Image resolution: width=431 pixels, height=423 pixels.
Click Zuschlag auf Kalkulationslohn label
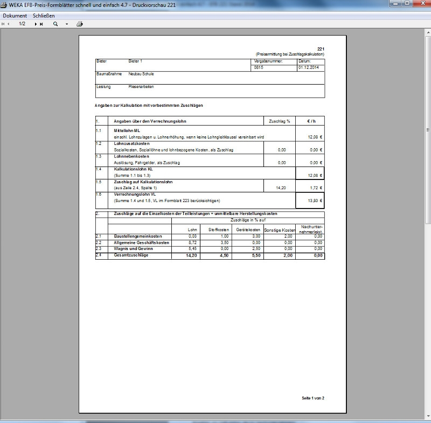pyautogui.click(x=143, y=182)
